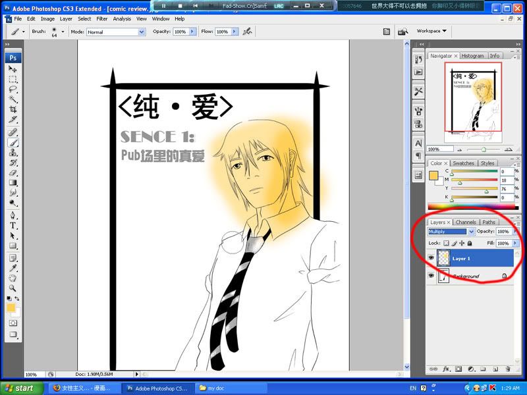The width and height of the screenshot is (527, 395).
Task: Select the Zoom tool in toolbox
Action: pos(13,288)
